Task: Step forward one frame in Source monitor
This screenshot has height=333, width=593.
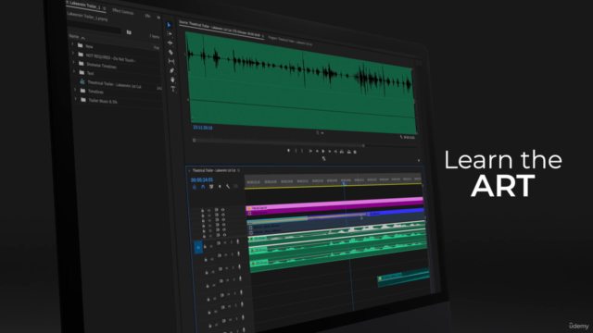Action: [x=330, y=152]
